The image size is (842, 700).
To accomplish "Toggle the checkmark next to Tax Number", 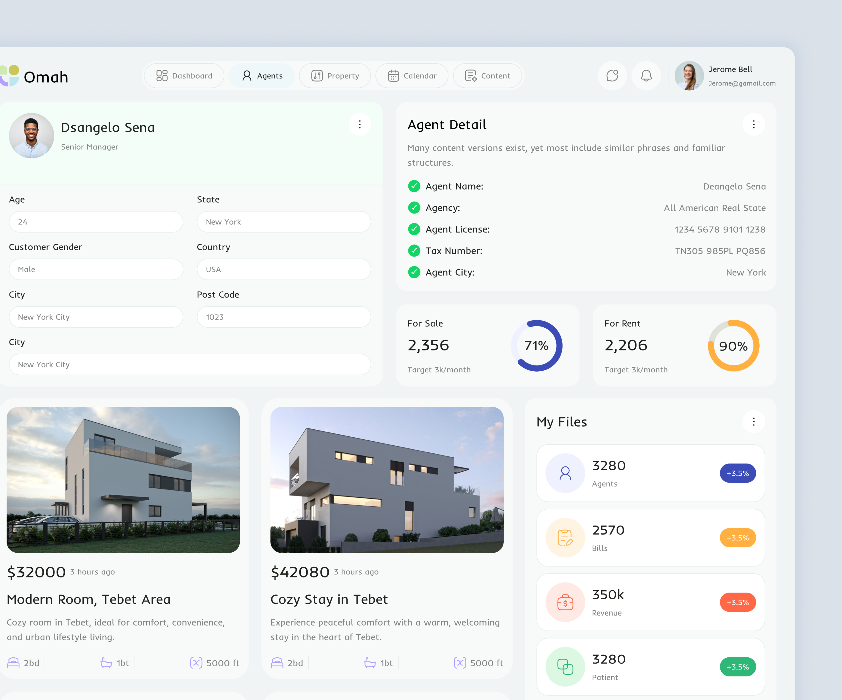I will [414, 251].
